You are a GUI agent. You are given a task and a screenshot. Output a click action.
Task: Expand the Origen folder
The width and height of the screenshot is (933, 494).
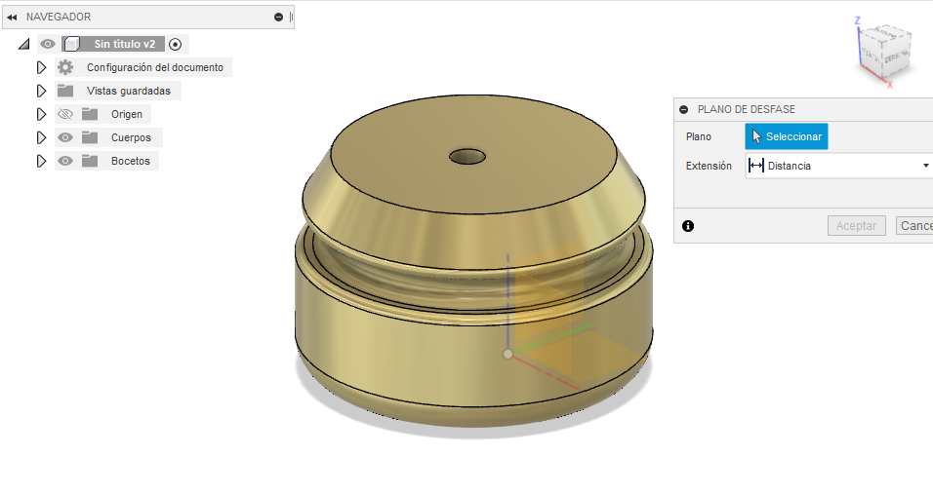click(41, 114)
